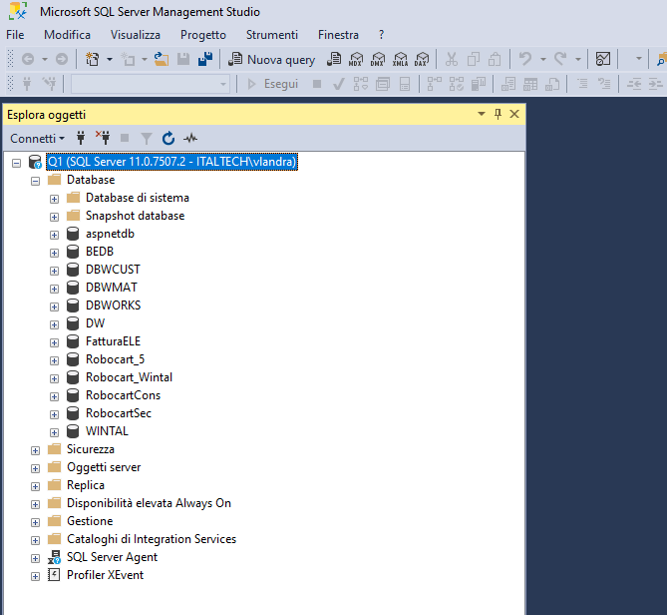The image size is (667, 615).
Task: Select the Gestione folder
Action: pyautogui.click(x=90, y=521)
